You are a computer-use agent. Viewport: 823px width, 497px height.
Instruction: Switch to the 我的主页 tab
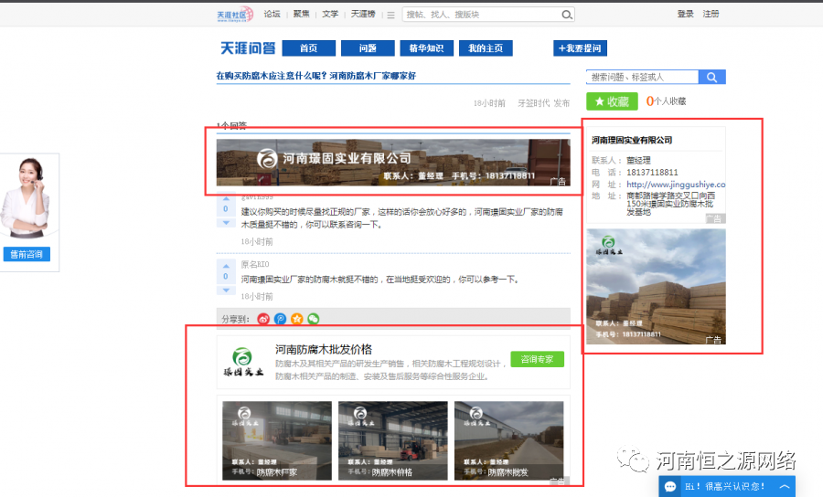486,48
